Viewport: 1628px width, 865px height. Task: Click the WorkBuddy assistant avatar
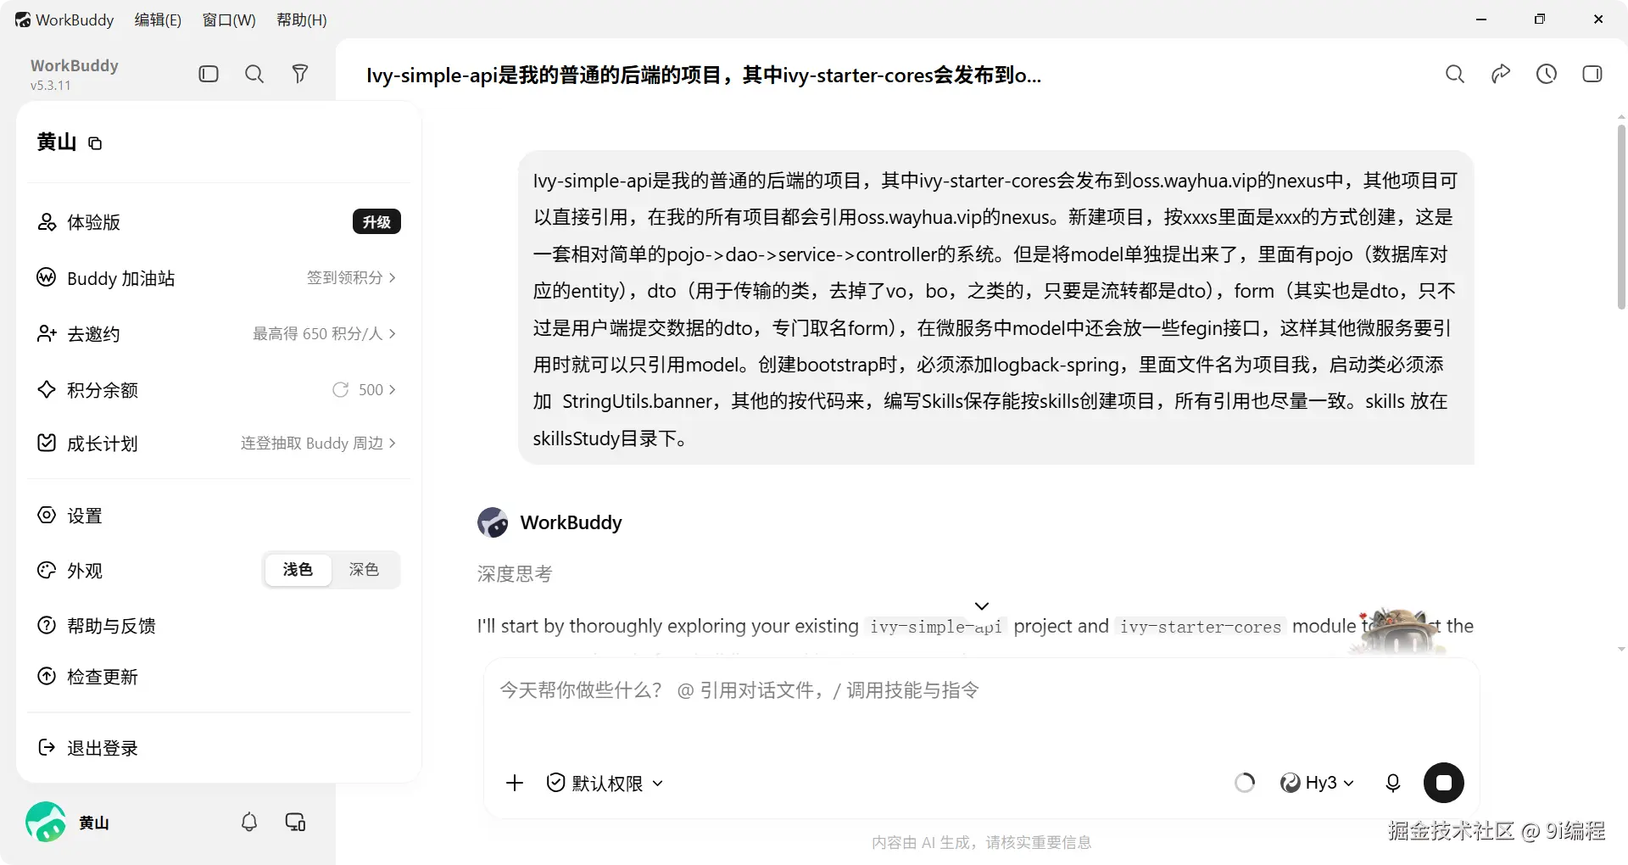(x=493, y=522)
